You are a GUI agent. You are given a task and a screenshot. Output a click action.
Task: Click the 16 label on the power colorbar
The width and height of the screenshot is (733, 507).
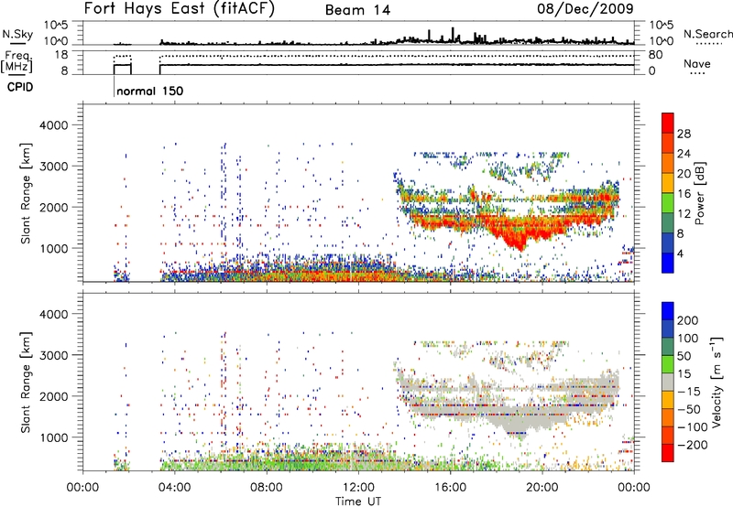click(x=684, y=194)
